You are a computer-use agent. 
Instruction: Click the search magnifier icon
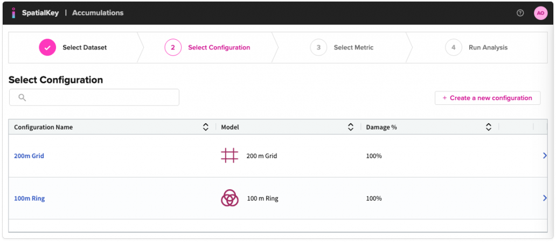tap(22, 97)
